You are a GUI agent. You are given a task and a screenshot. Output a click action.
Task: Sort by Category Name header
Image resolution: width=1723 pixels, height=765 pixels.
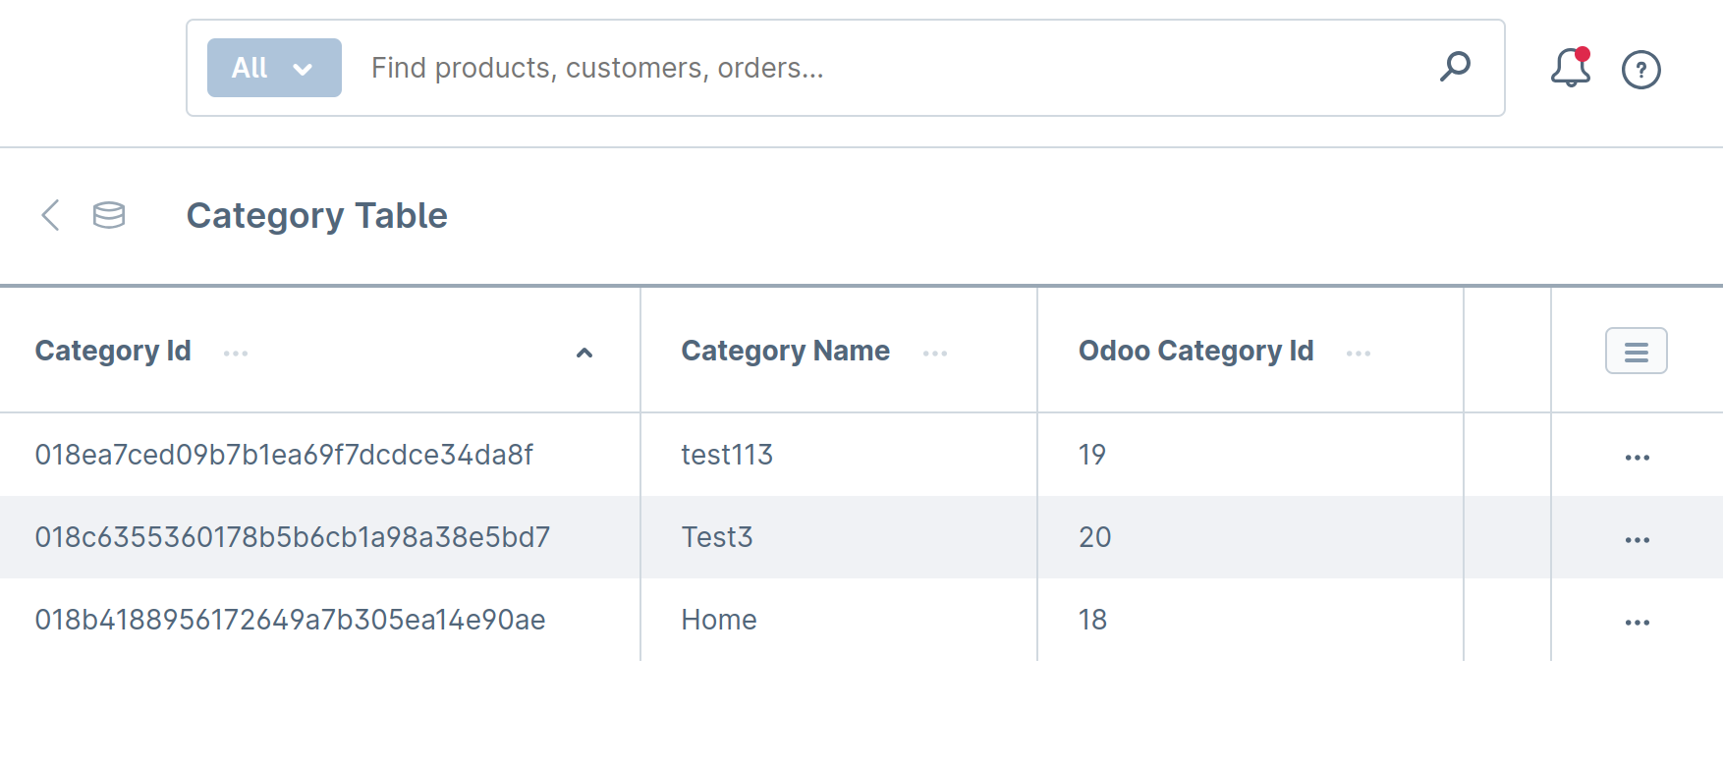coord(785,351)
